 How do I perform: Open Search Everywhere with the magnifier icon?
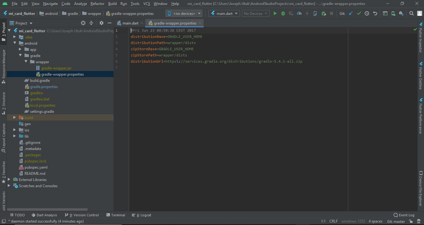[411, 13]
